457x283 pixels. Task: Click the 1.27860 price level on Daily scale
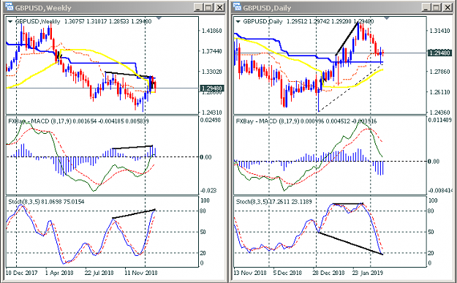click(x=439, y=72)
